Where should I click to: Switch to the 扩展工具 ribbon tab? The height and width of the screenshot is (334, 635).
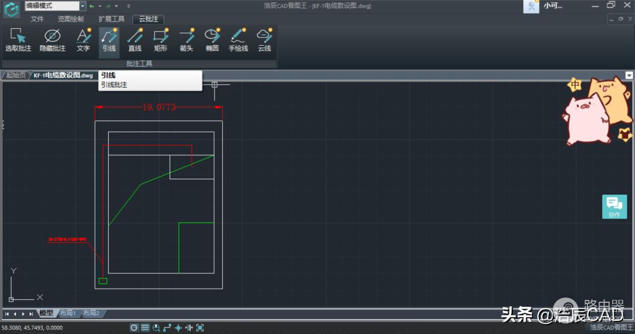coord(111,19)
